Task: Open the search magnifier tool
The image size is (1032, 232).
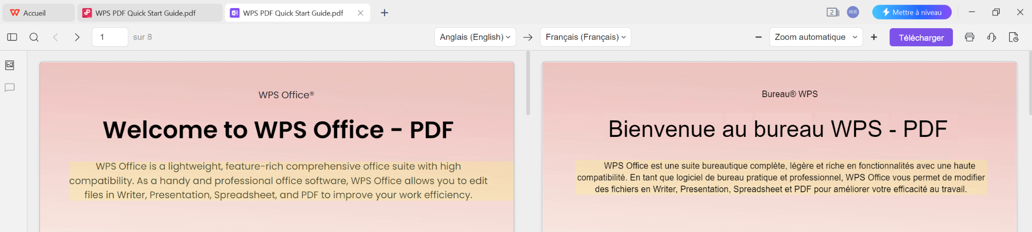Action: click(x=34, y=37)
